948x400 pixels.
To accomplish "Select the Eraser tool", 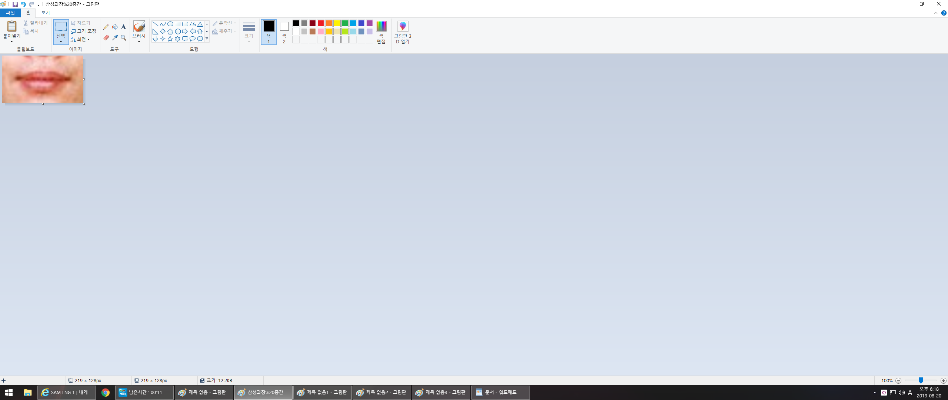I will point(106,38).
